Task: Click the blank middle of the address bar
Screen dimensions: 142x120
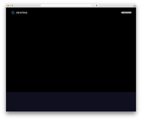Action: click(x=66, y=5)
